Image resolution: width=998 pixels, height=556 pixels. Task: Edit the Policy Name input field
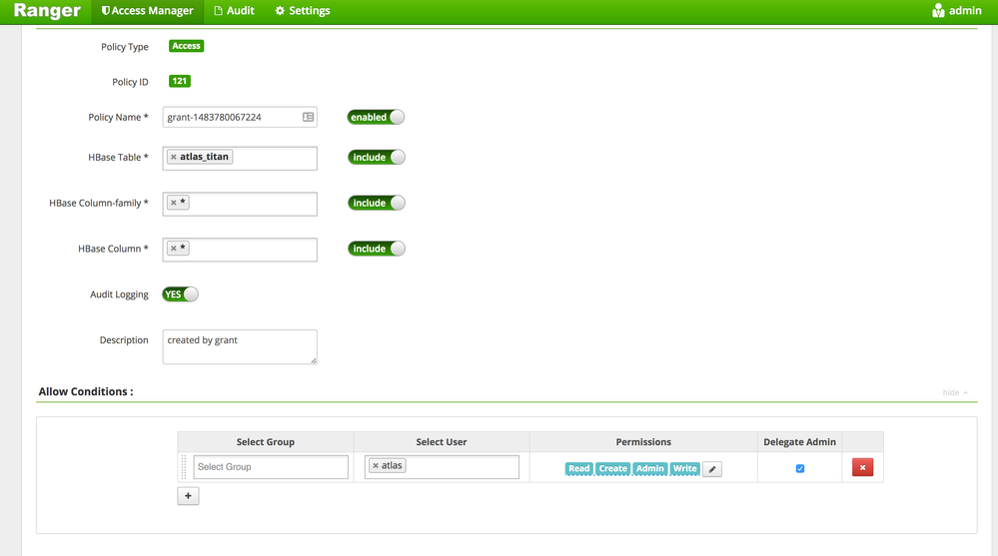point(240,117)
